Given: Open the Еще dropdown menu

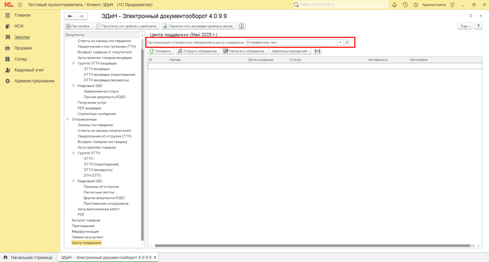Looking at the screenshot, I should coord(465,26).
